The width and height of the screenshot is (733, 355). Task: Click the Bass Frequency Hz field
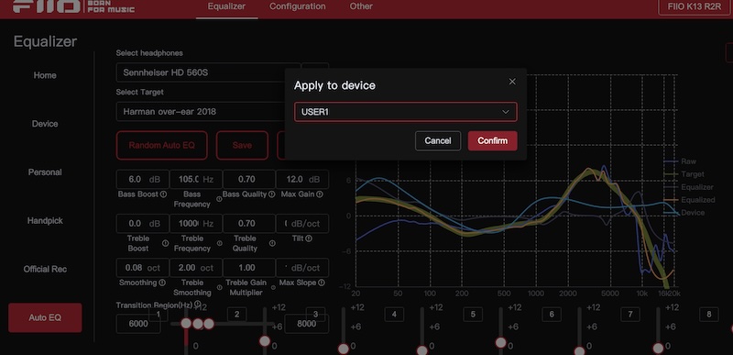pos(196,180)
